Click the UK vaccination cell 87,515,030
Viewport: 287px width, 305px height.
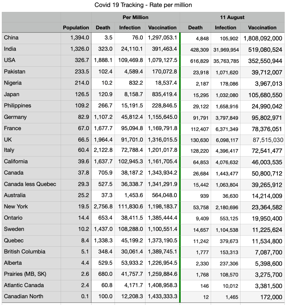[267, 140]
